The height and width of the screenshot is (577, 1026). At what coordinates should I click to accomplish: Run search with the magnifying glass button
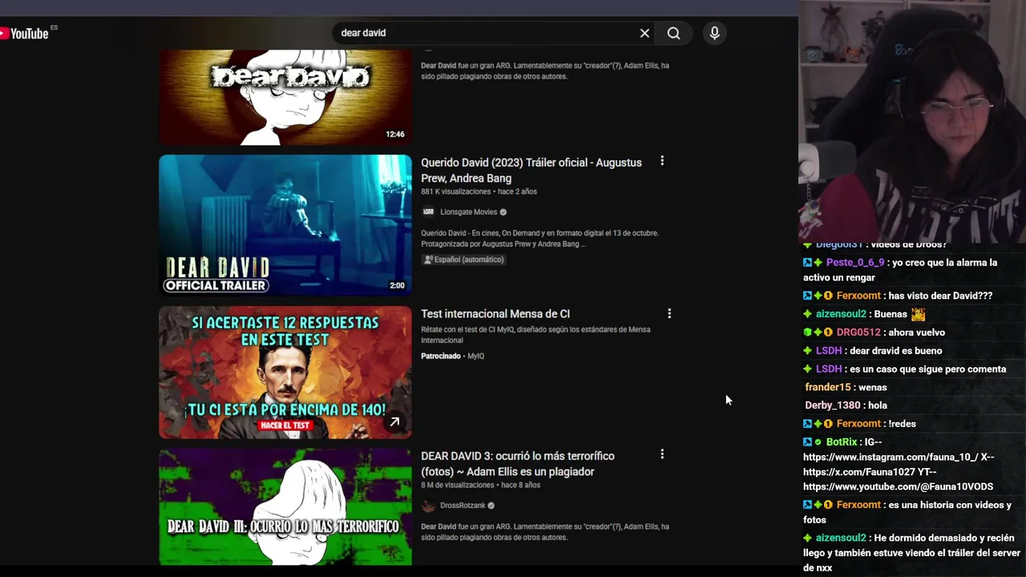673,33
